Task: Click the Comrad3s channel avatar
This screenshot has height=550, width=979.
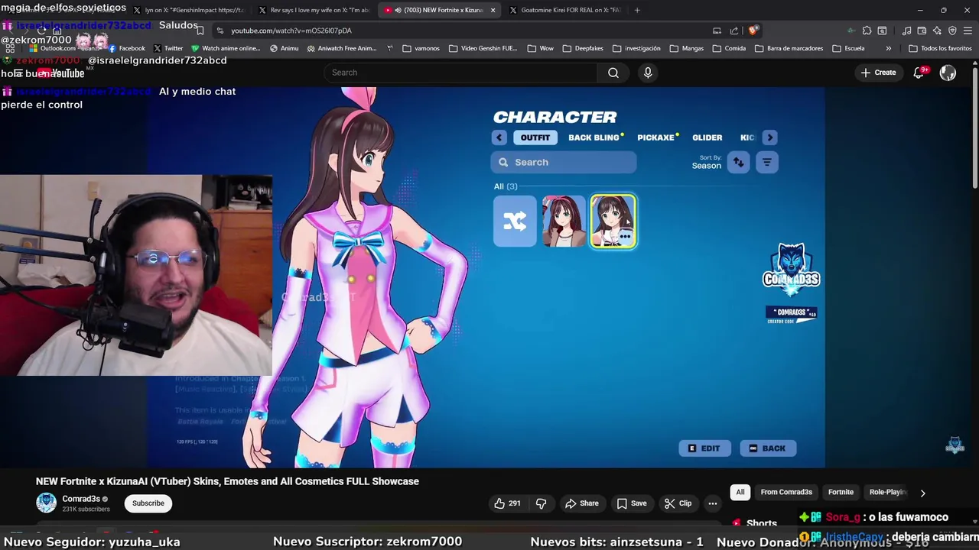Action: (x=47, y=503)
